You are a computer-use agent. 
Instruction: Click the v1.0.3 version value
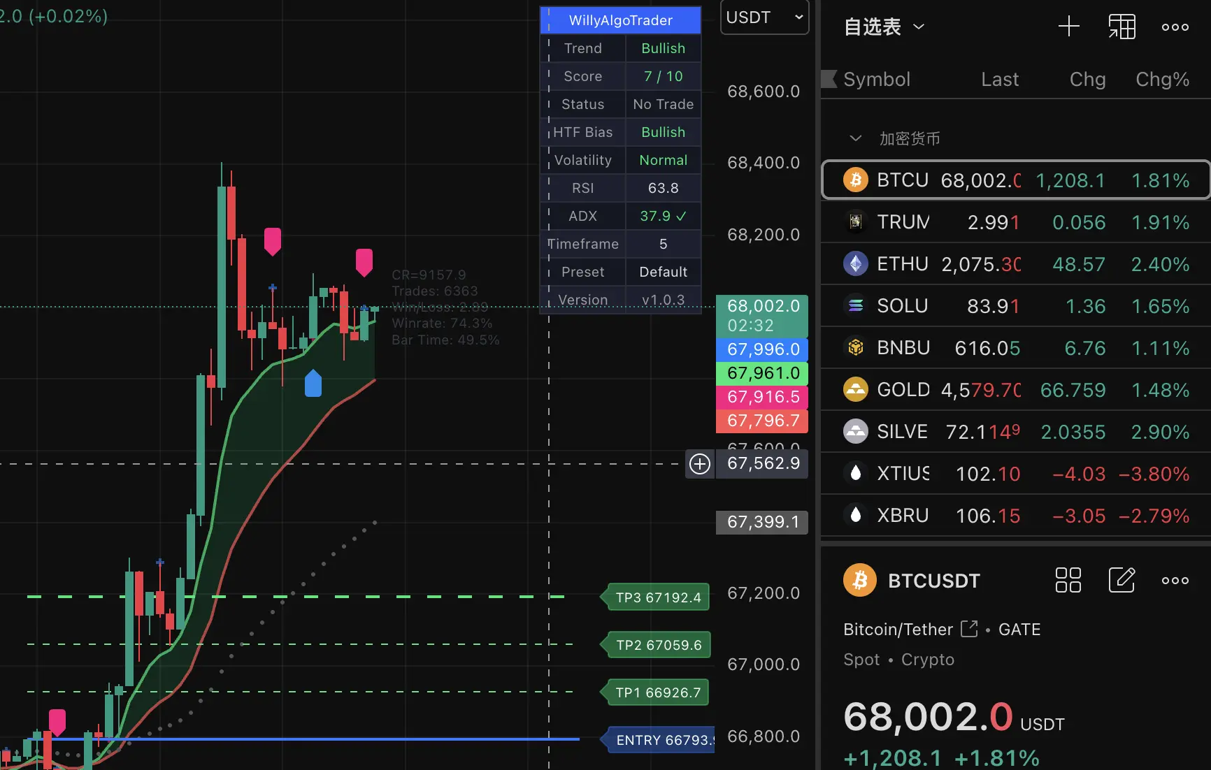[664, 300]
